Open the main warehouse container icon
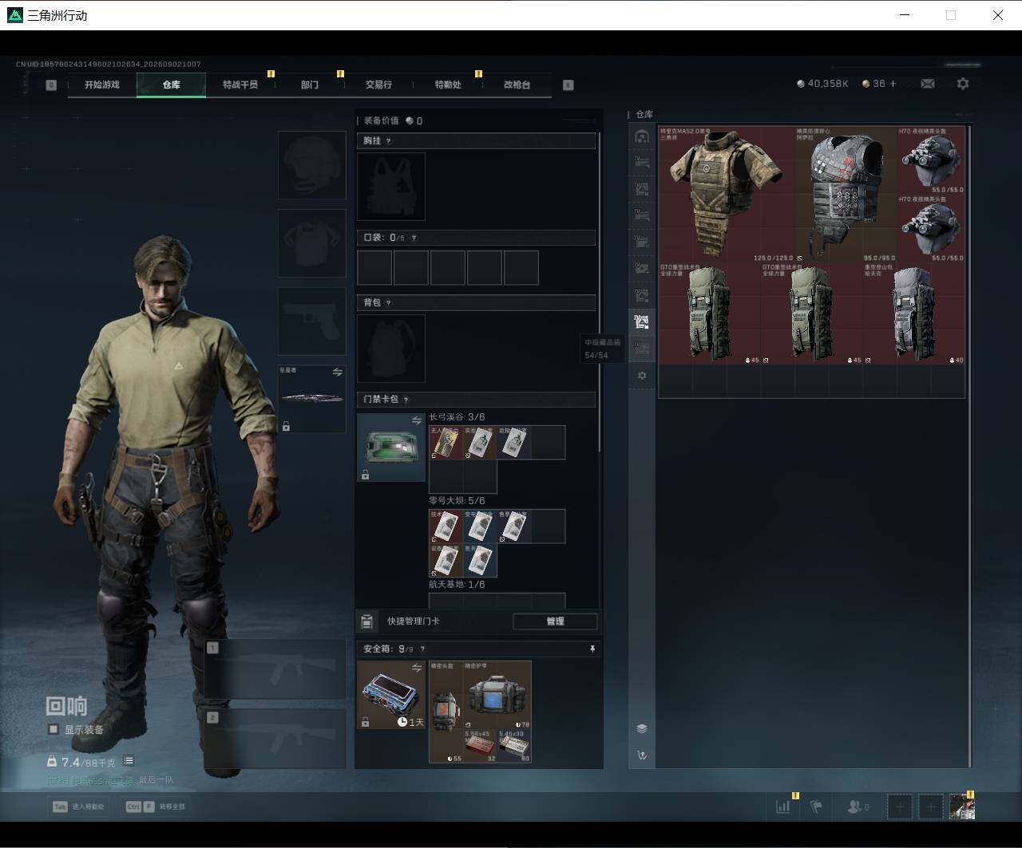This screenshot has height=848, width=1022. [x=642, y=136]
